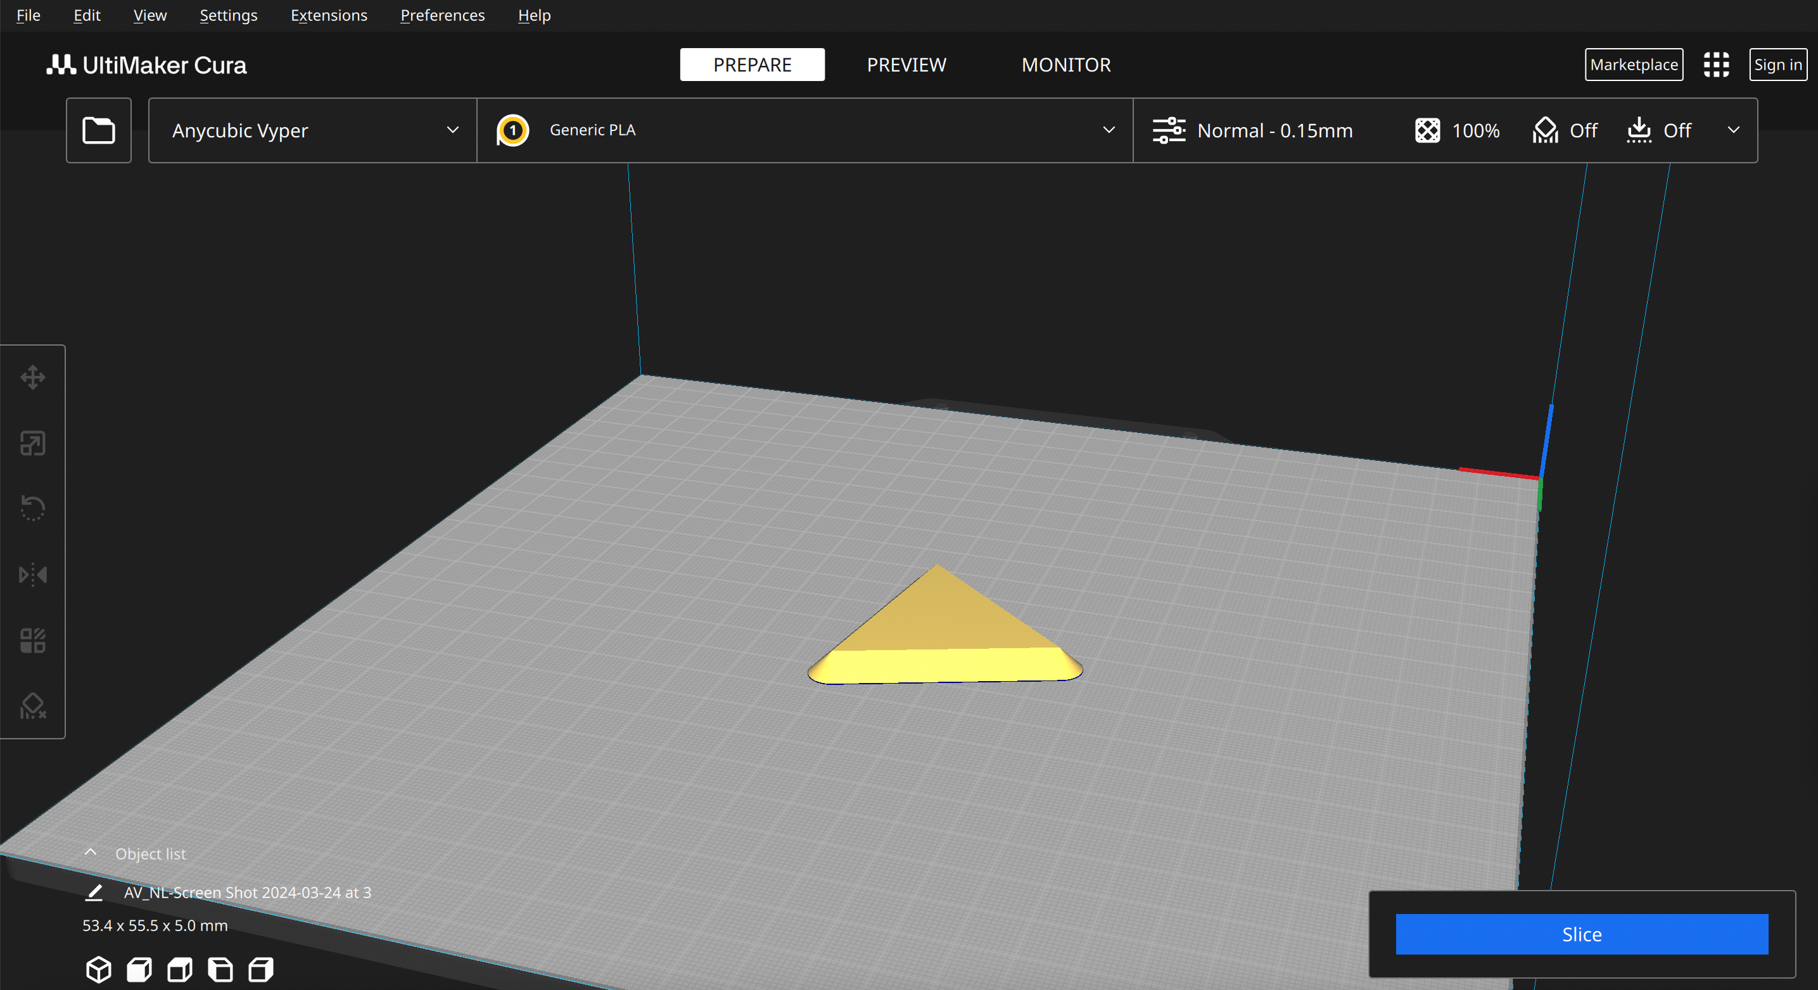The width and height of the screenshot is (1818, 990).
Task: Open the Anycubic Vyper printer dropdown
Action: click(x=313, y=130)
